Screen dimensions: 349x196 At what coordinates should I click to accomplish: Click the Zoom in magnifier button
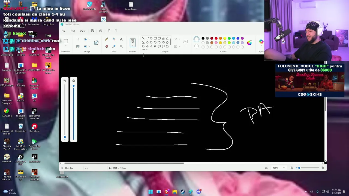323,168
